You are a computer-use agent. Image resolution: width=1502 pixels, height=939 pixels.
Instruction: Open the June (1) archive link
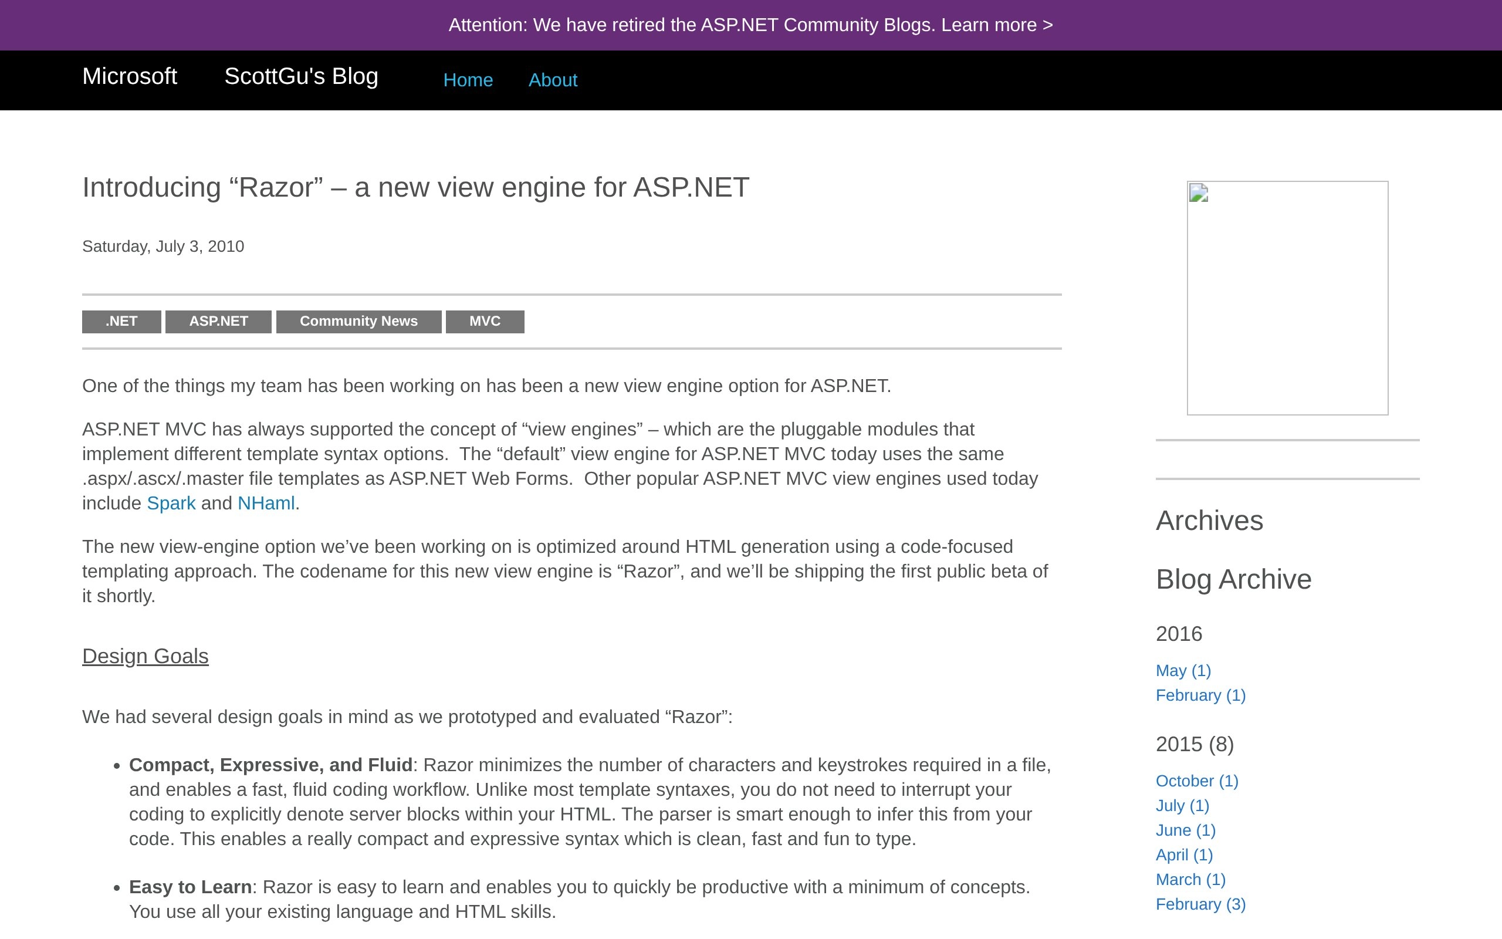pos(1185,830)
